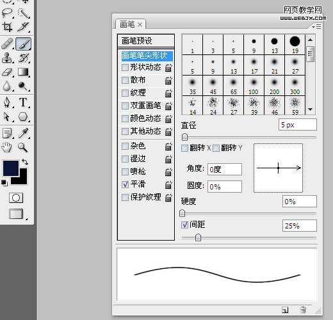Select the Healing Brush tool

[7, 44]
